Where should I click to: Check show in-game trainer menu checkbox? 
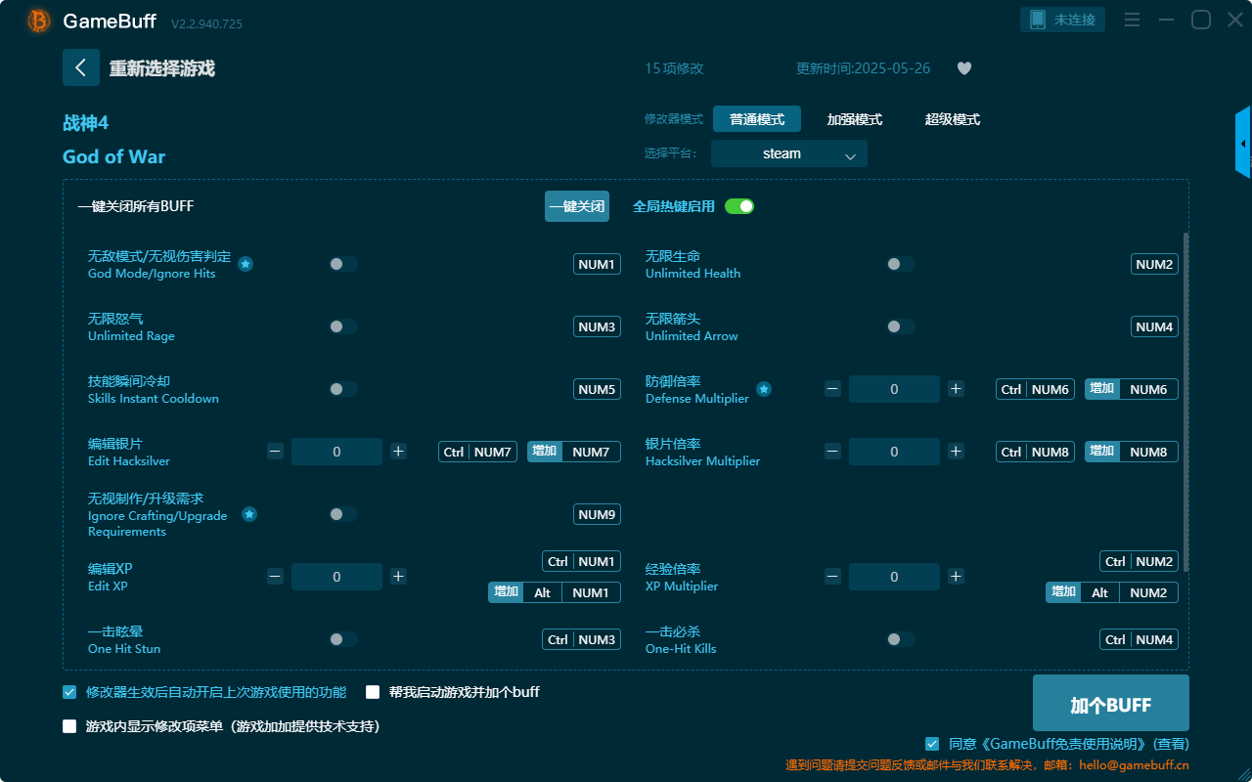click(69, 726)
